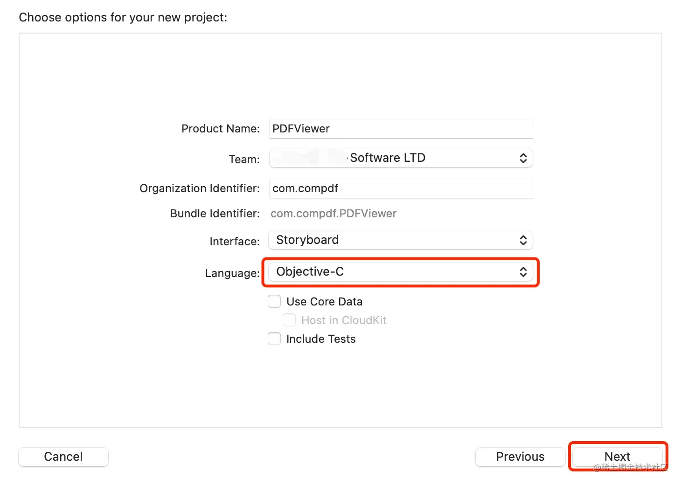Image resolution: width=681 pixels, height=485 pixels.
Task: Click the "Choose options for your new project" heading
Action: pos(123,17)
